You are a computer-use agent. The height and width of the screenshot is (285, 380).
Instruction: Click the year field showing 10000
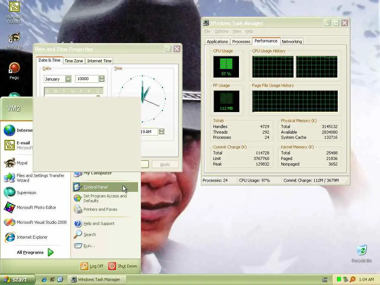[87, 79]
